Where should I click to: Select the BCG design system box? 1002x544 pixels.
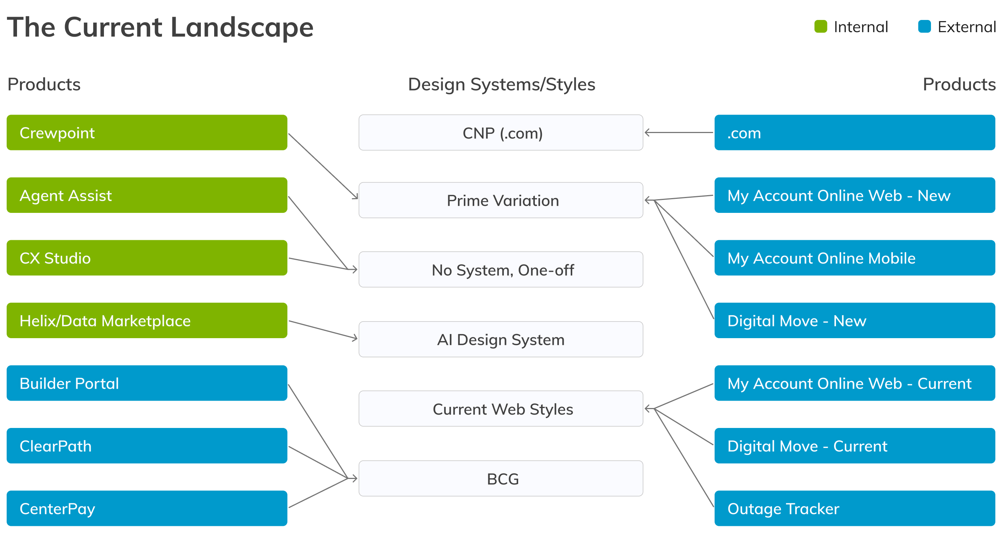pos(501,479)
